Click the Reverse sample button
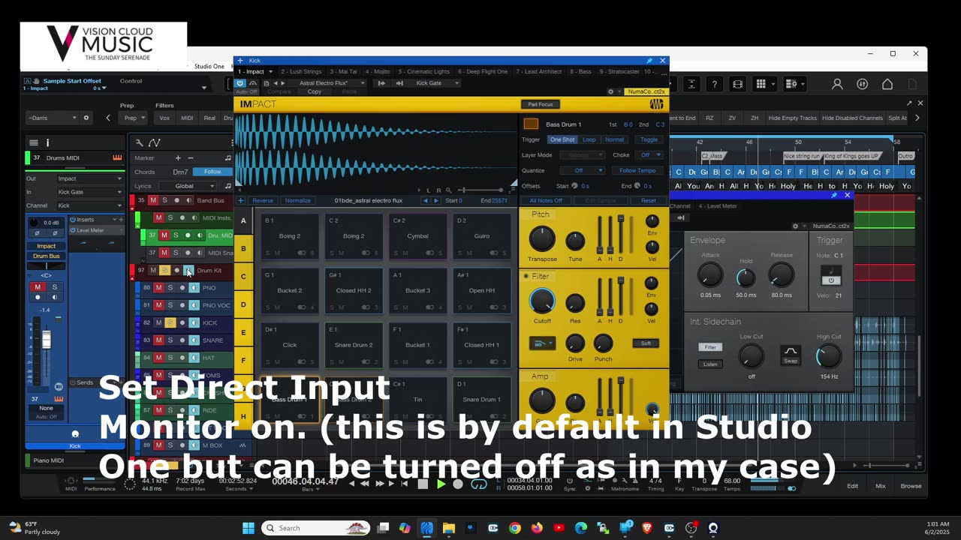 coord(263,200)
